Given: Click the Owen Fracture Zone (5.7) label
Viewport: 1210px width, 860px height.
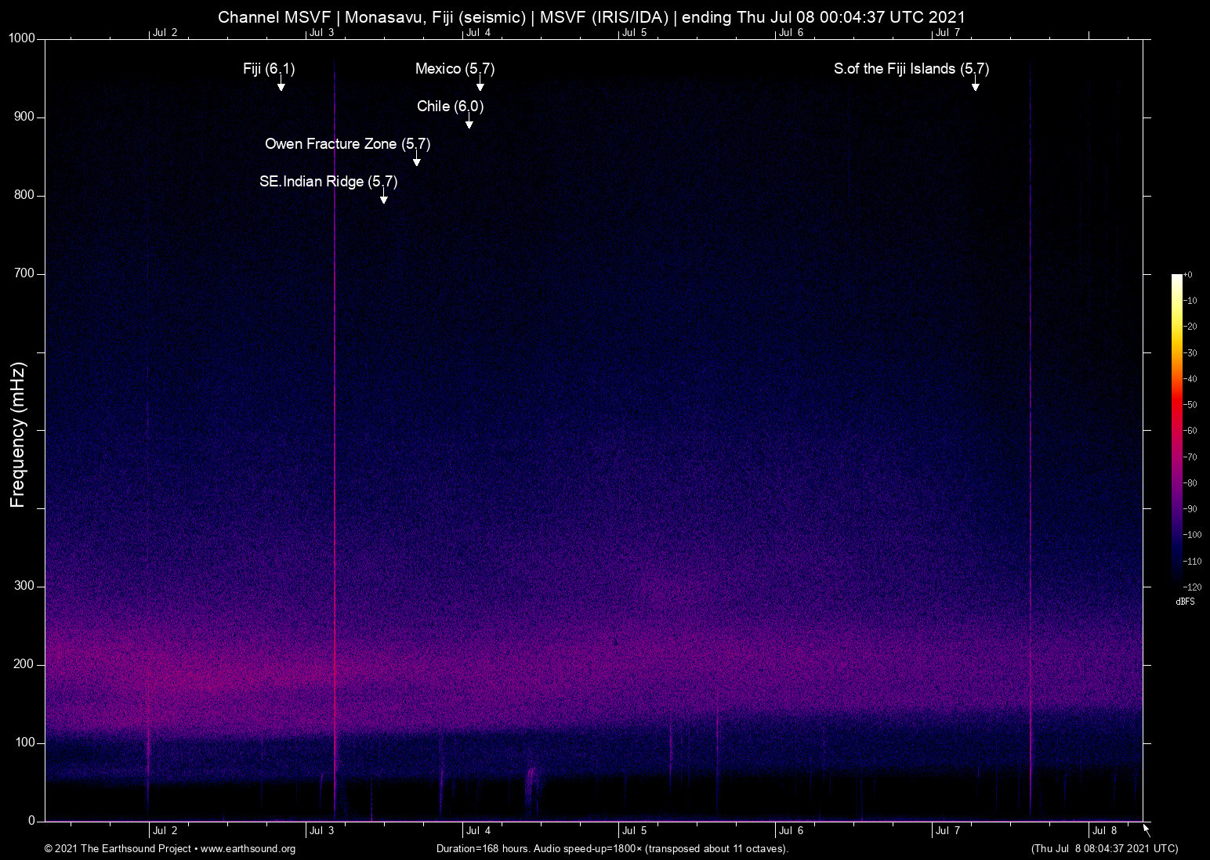Looking at the screenshot, I should (347, 144).
